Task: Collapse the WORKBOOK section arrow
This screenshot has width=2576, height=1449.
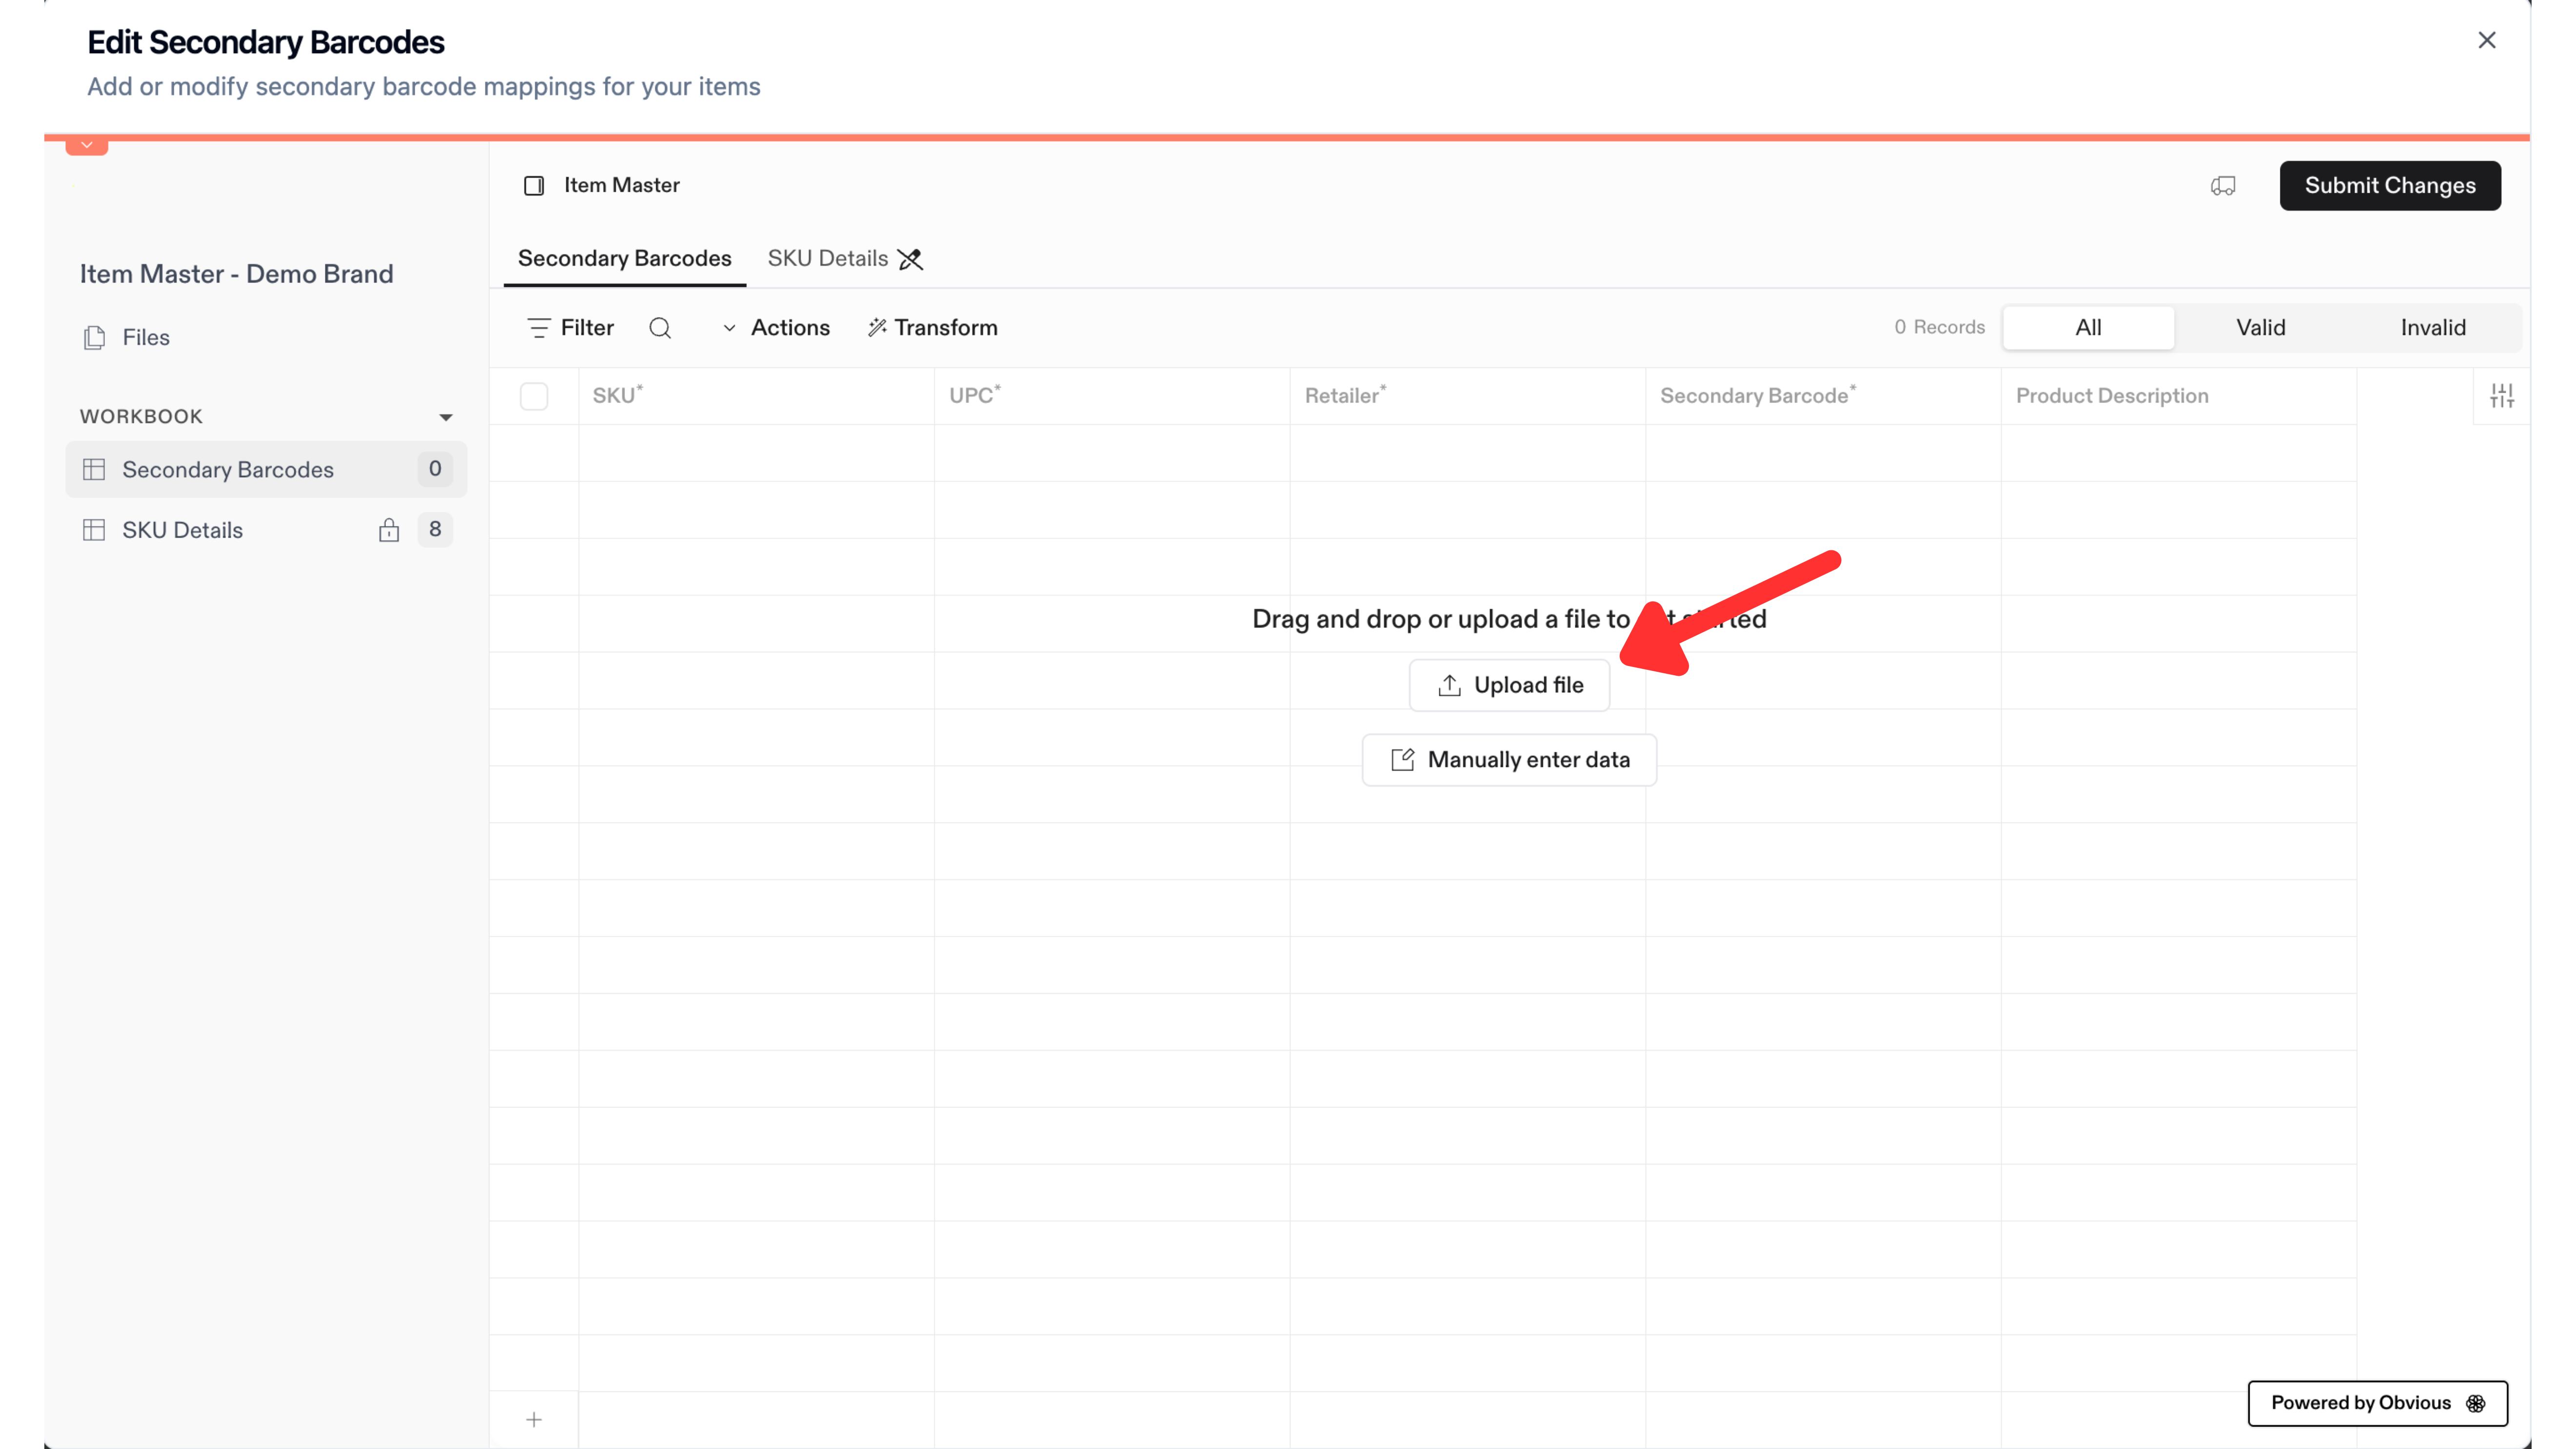Action: pos(446,417)
